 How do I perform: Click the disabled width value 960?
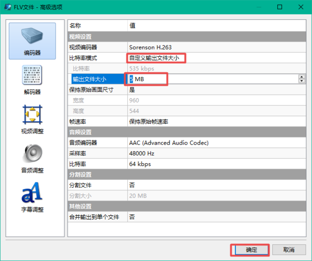tap(216, 100)
